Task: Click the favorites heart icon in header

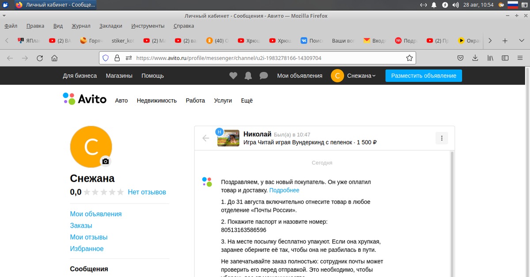Action: pyautogui.click(x=233, y=76)
